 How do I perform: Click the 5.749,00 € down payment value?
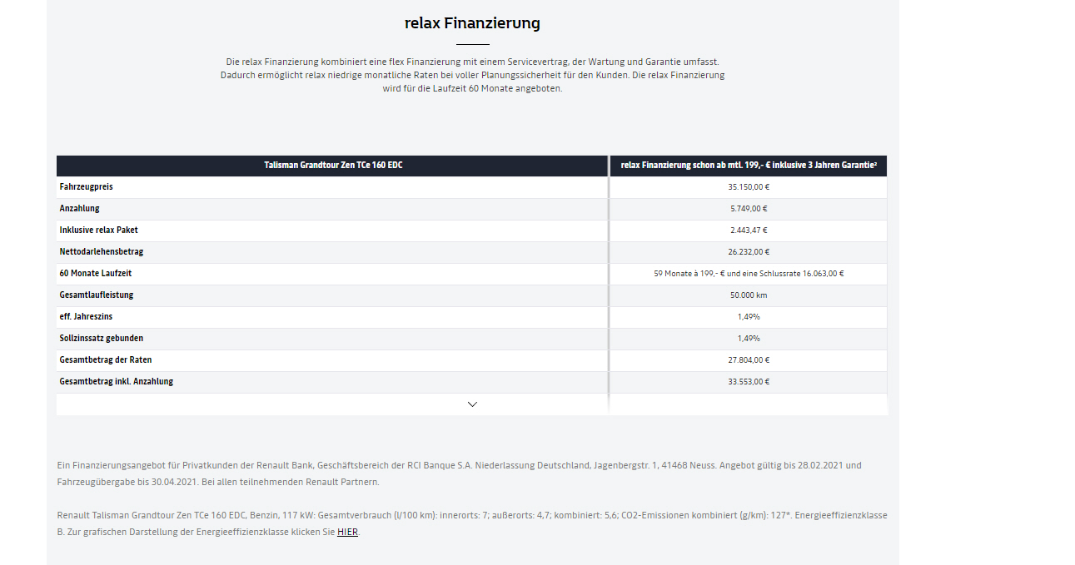pos(749,209)
